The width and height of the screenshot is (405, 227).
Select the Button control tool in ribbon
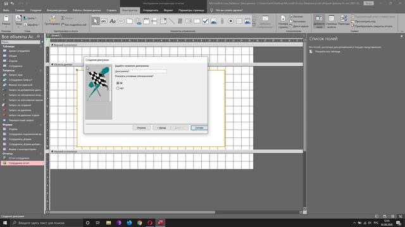pyautogui.click(x=121, y=21)
